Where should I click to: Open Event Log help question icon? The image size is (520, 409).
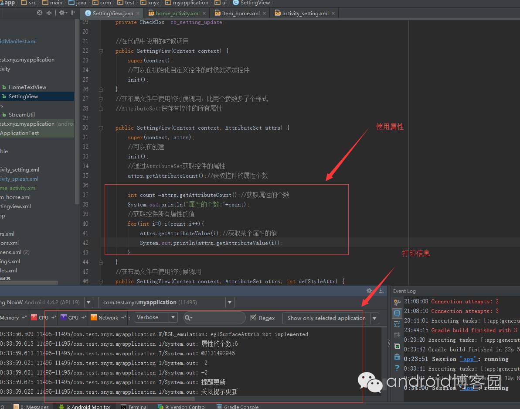pyautogui.click(x=397, y=368)
